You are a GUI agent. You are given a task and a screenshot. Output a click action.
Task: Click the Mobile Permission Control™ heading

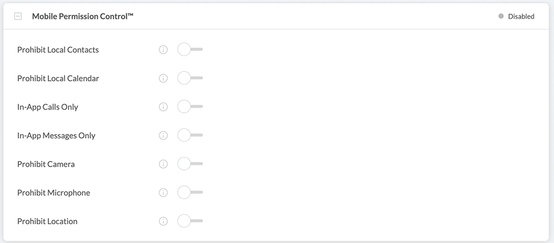83,17
